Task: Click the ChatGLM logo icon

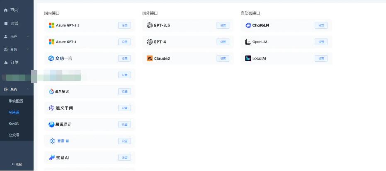Action: [248, 25]
